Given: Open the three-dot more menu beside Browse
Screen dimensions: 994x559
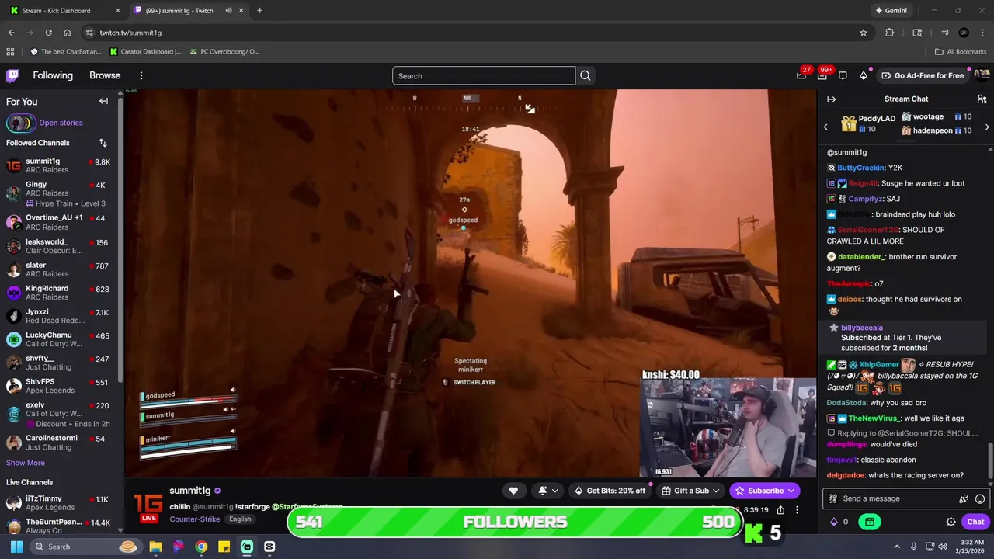Looking at the screenshot, I should 141,75.
